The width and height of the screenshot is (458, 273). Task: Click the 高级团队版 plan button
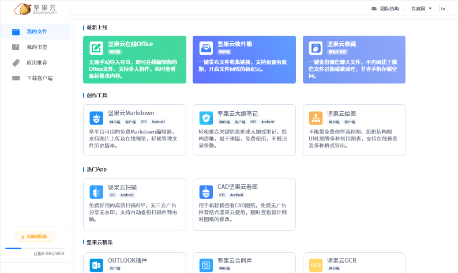coord(35,237)
